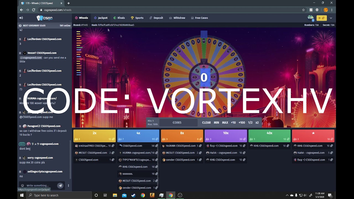This screenshot has width=354, height=199.
Task: Click the next giveaway help icon
Action: pyautogui.click(x=20, y=25)
